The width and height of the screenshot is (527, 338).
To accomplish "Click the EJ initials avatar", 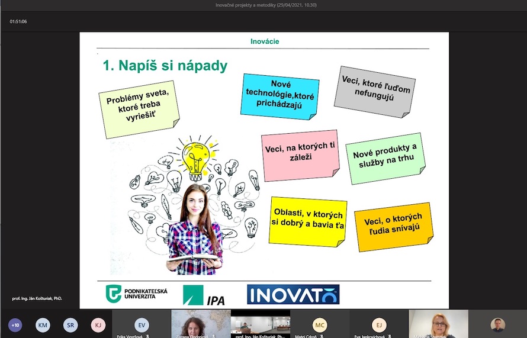I will tap(379, 325).
